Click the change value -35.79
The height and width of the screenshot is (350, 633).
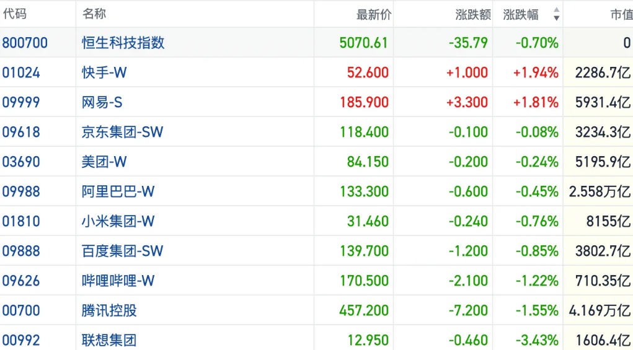coord(468,43)
